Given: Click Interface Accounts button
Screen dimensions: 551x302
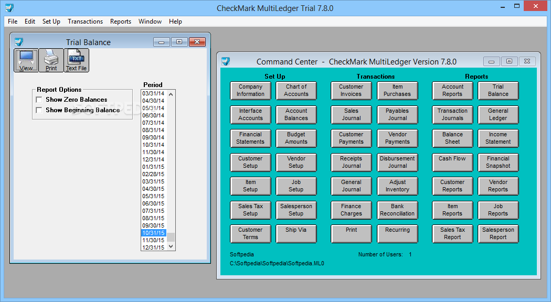Looking at the screenshot, I should click(250, 114).
